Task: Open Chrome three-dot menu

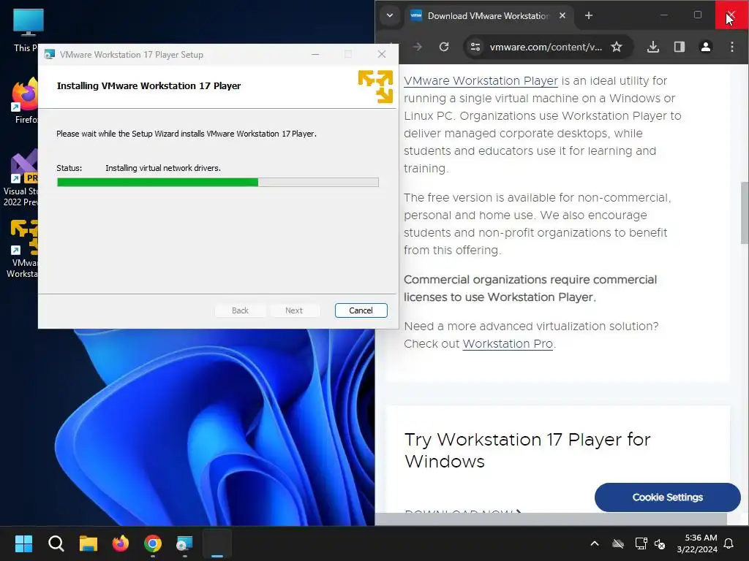Action: point(731,47)
